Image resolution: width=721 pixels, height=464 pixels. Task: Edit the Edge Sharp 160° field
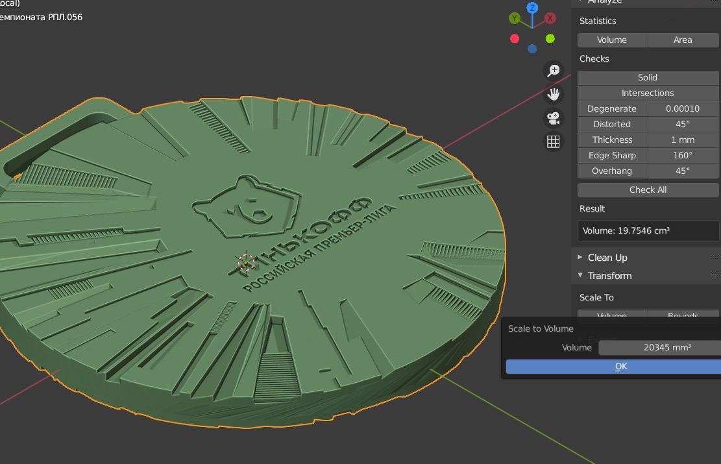point(683,156)
